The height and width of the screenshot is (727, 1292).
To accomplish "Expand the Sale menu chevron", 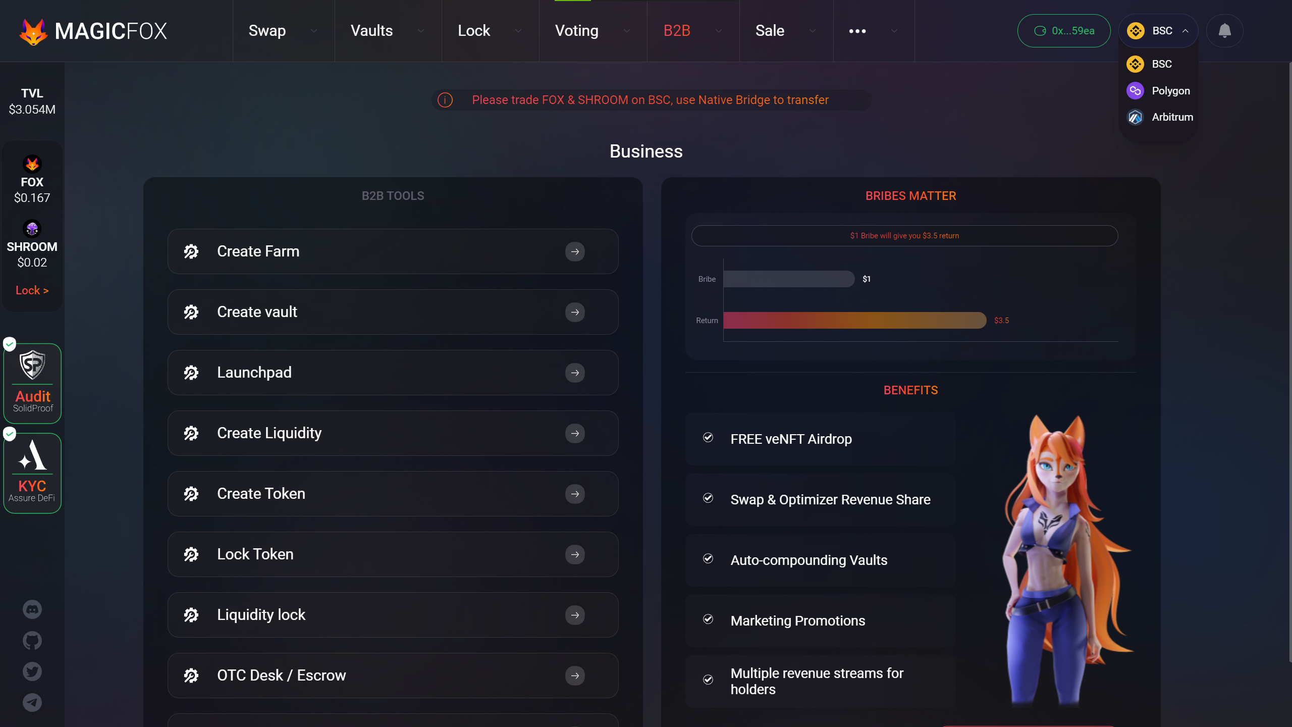I will 813,31.
